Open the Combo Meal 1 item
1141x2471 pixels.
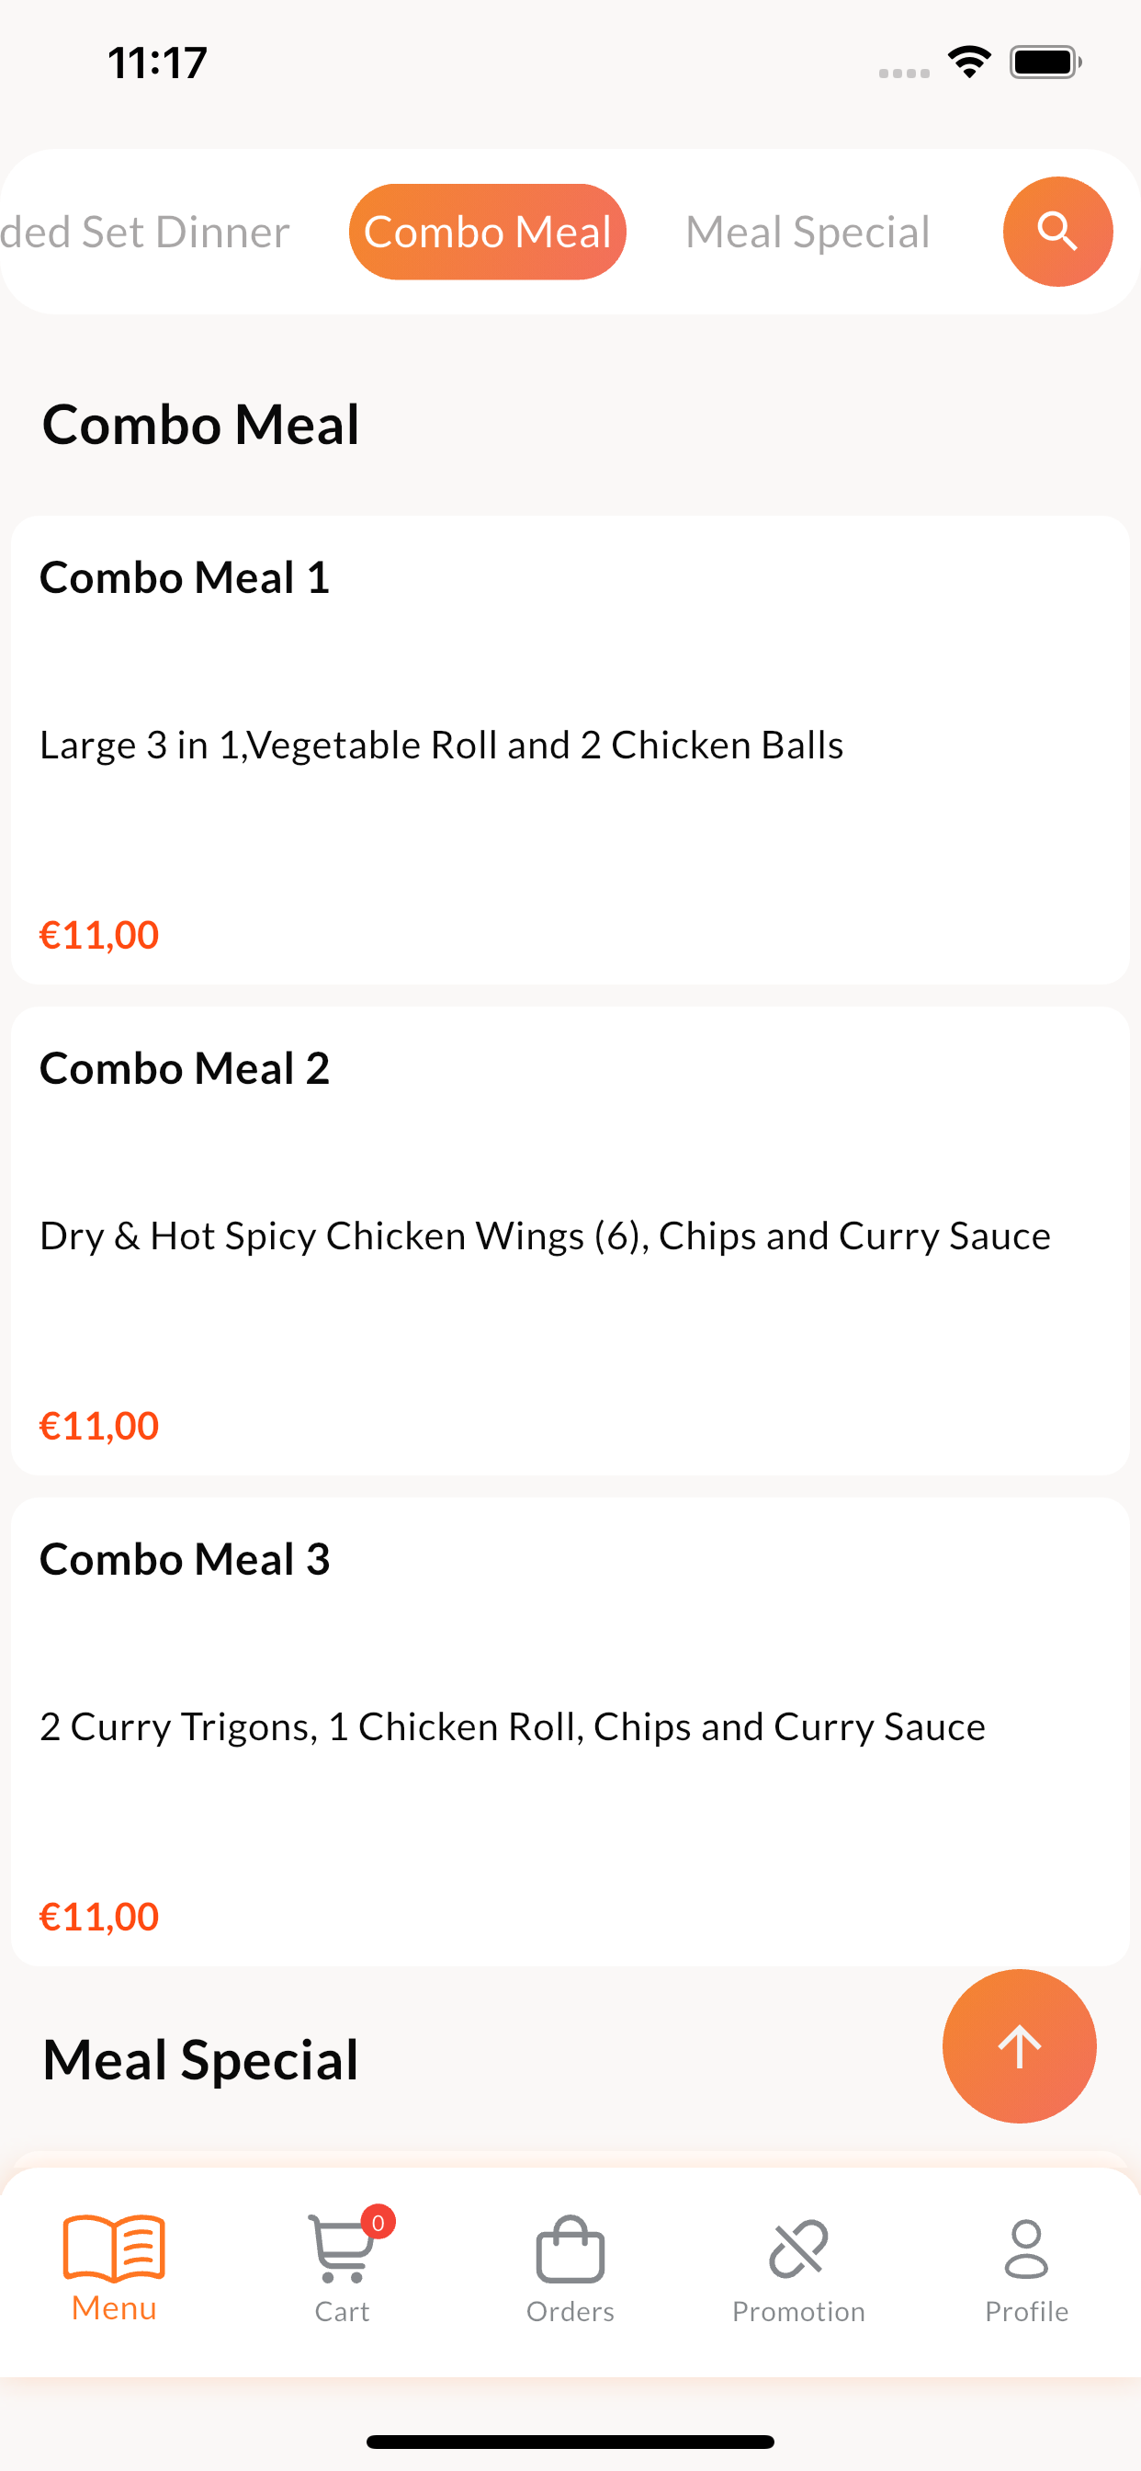point(570,749)
